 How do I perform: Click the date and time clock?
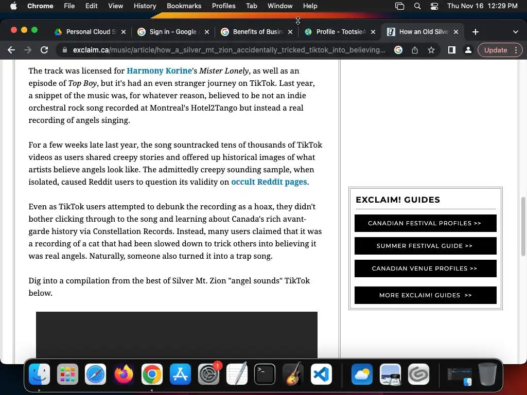[482, 6]
